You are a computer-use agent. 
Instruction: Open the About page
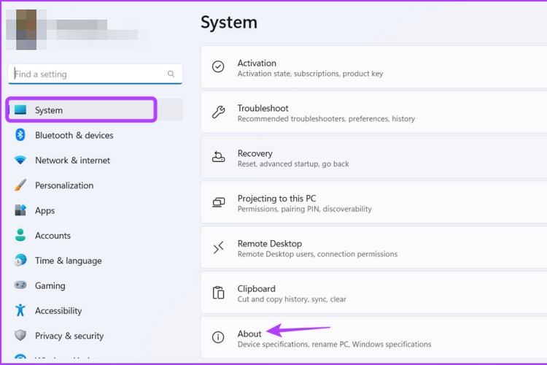click(373, 337)
